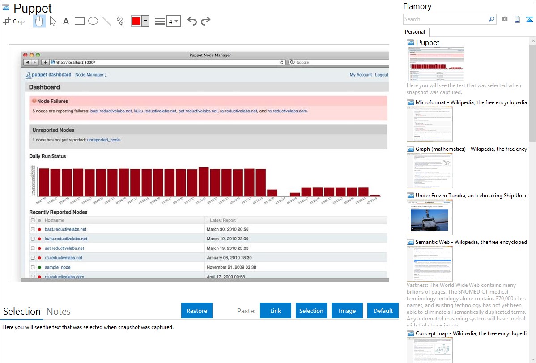Click the search magnifier icon
The height and width of the screenshot is (363, 536).
[x=491, y=19]
